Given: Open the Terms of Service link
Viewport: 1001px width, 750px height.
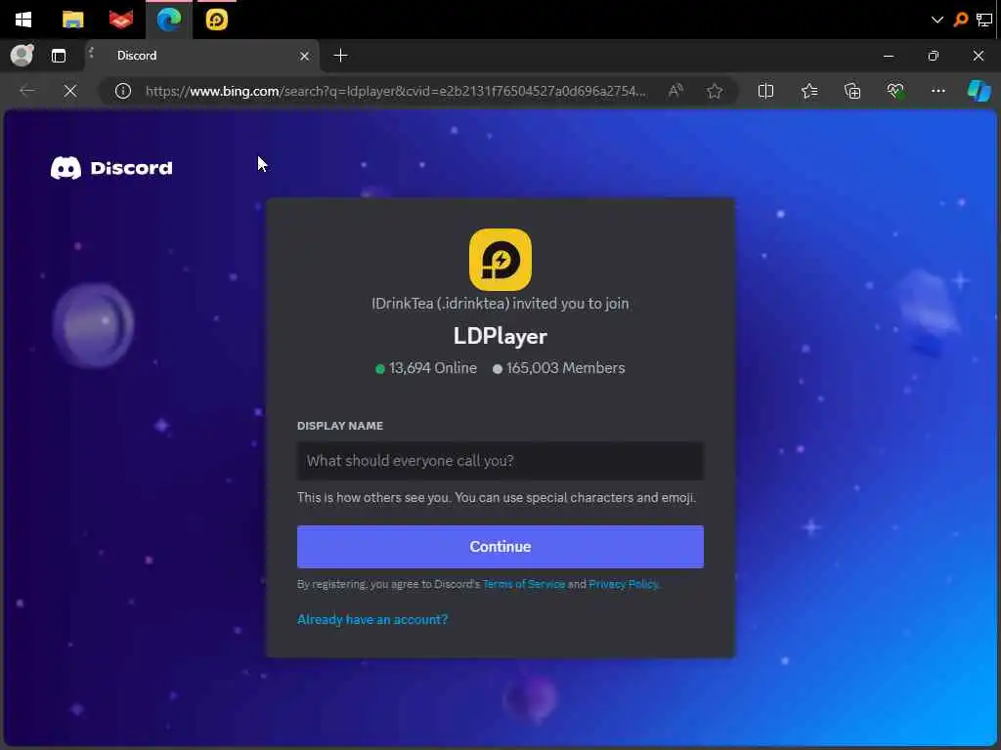Looking at the screenshot, I should [524, 584].
